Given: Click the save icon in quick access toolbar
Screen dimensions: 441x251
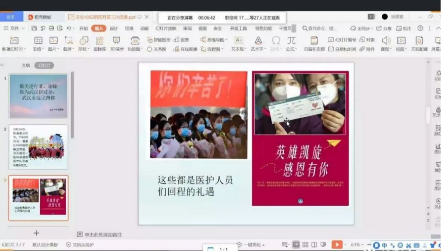Looking at the screenshot, I should tap(34, 28).
